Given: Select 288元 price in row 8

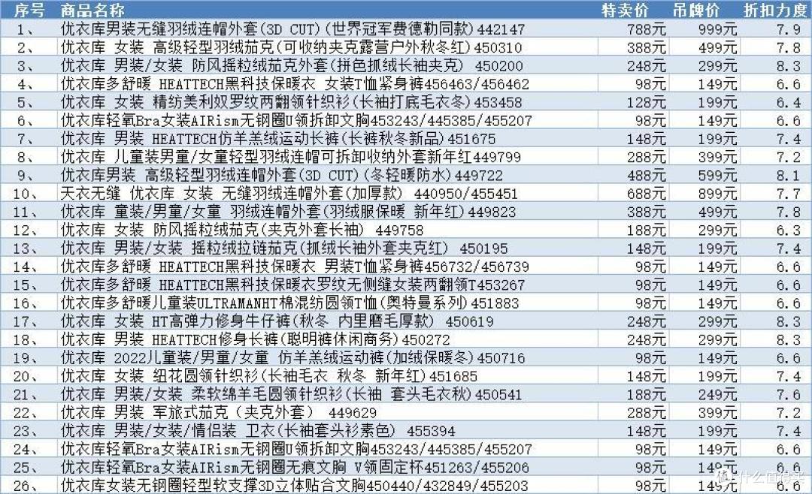Looking at the screenshot, I should point(647,157).
